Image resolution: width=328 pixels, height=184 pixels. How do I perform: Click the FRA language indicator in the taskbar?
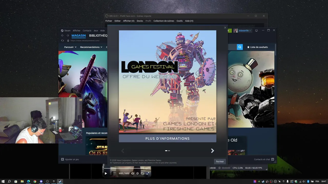tap(317, 181)
